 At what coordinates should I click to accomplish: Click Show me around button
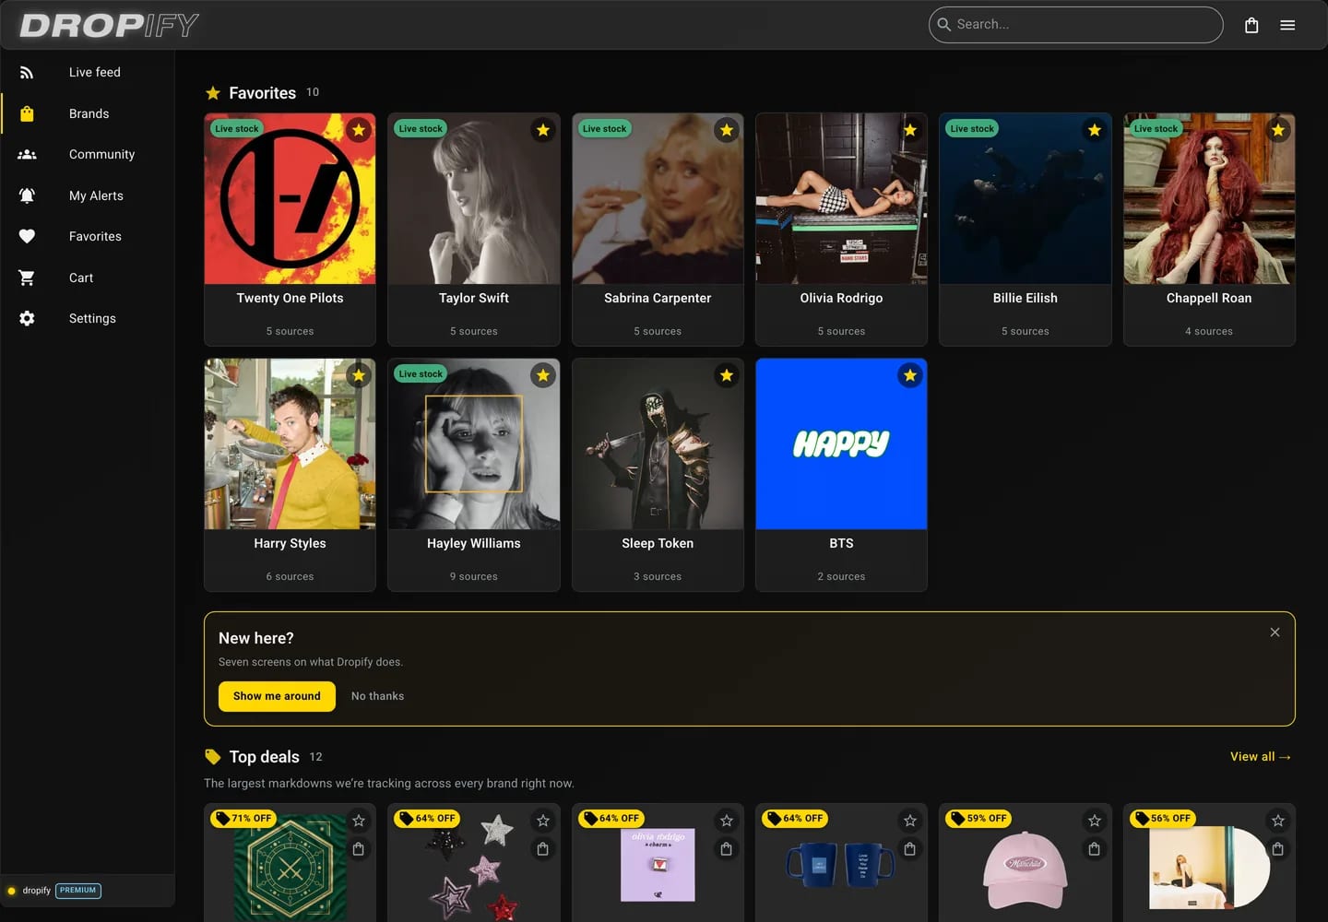[x=277, y=696]
